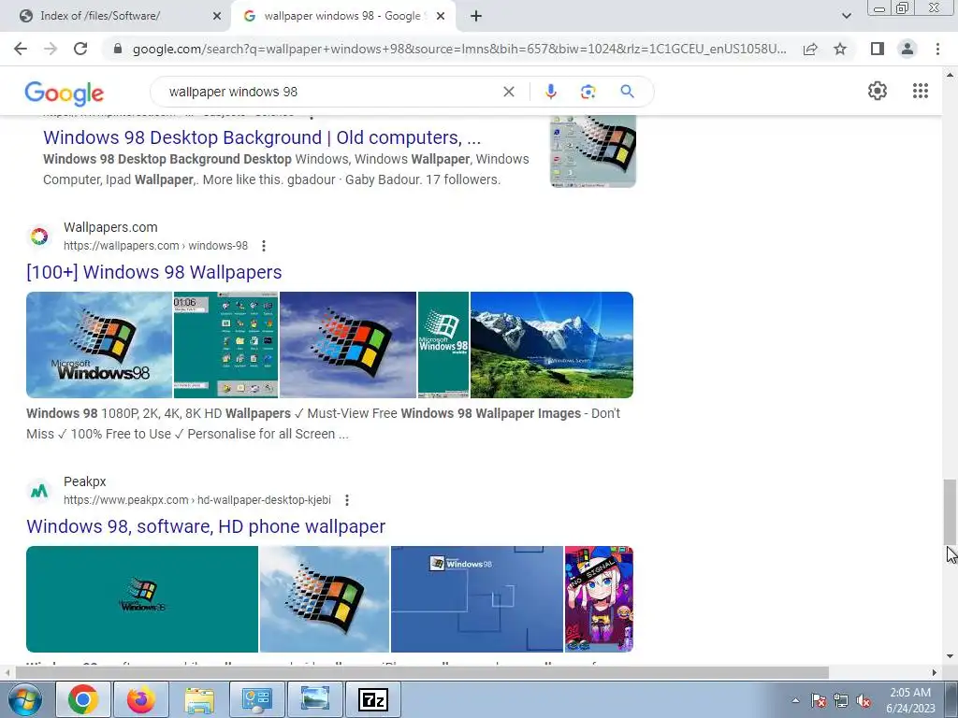View site info via the padlock icon
Viewport: 958px width, 718px height.
tap(118, 49)
